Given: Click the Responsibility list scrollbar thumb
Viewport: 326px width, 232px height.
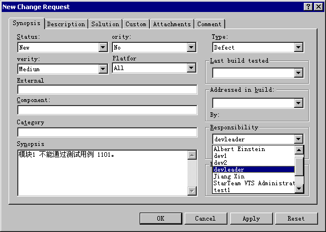Looking at the screenshot, I should click(299, 166).
